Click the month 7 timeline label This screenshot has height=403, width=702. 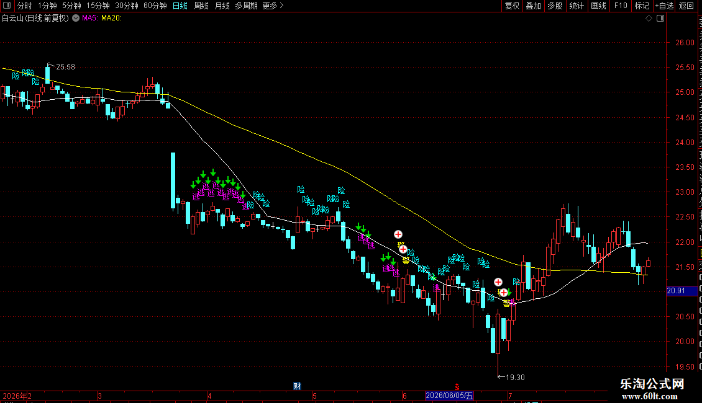[510, 396]
